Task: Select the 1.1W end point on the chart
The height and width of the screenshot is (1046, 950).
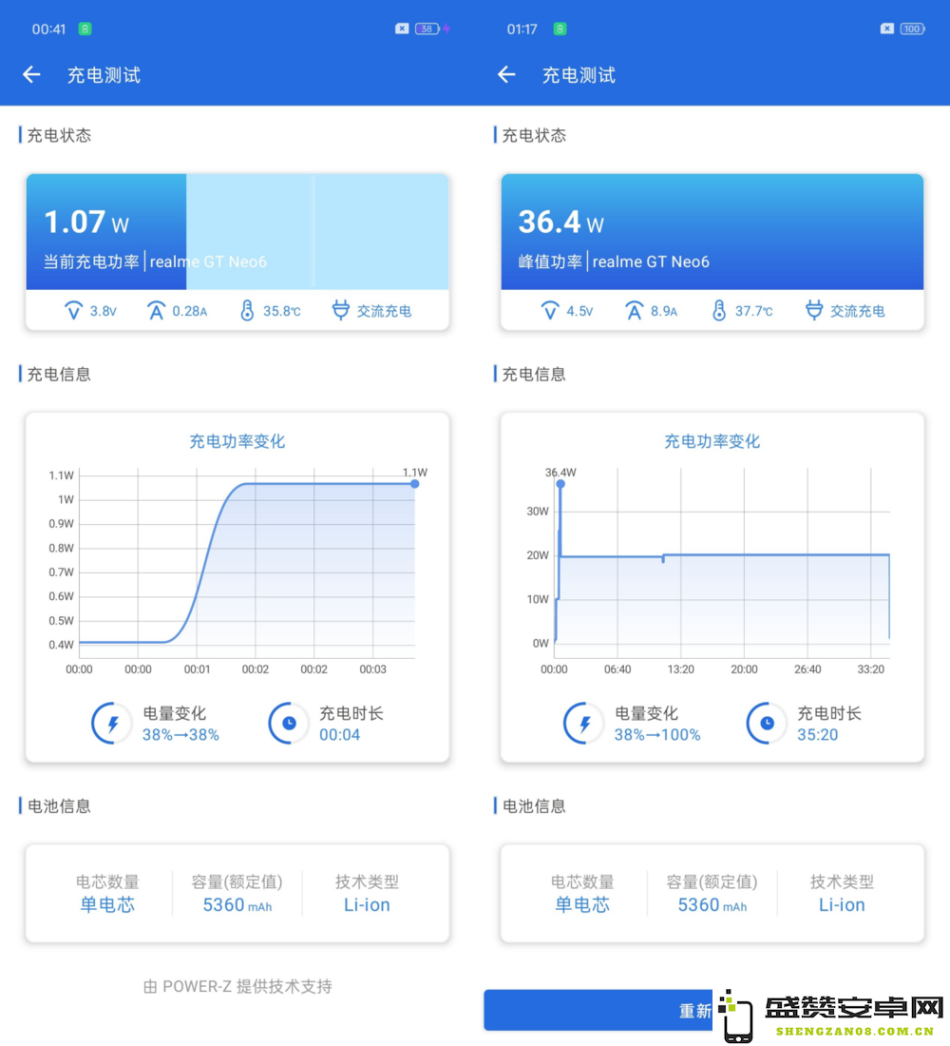Action: coord(414,484)
